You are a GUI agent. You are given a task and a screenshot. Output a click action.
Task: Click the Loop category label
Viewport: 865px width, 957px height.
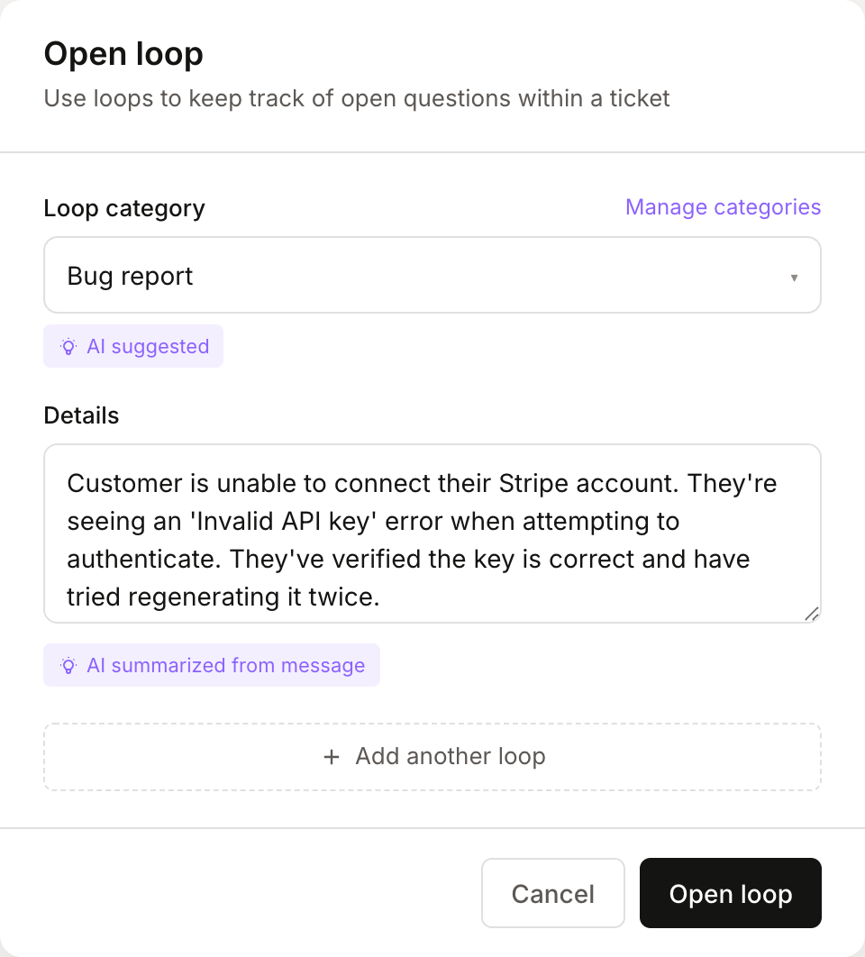[x=123, y=208]
